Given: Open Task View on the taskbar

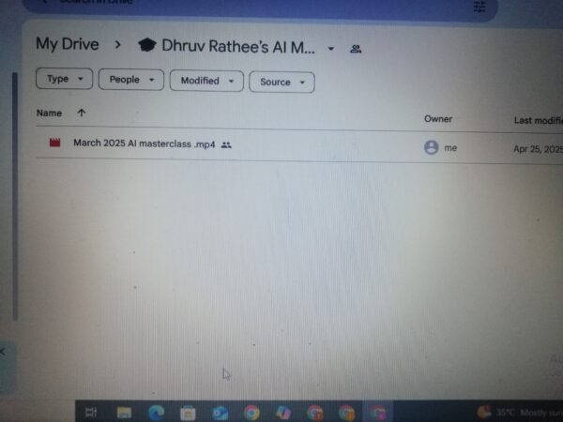Looking at the screenshot, I should click(91, 413).
